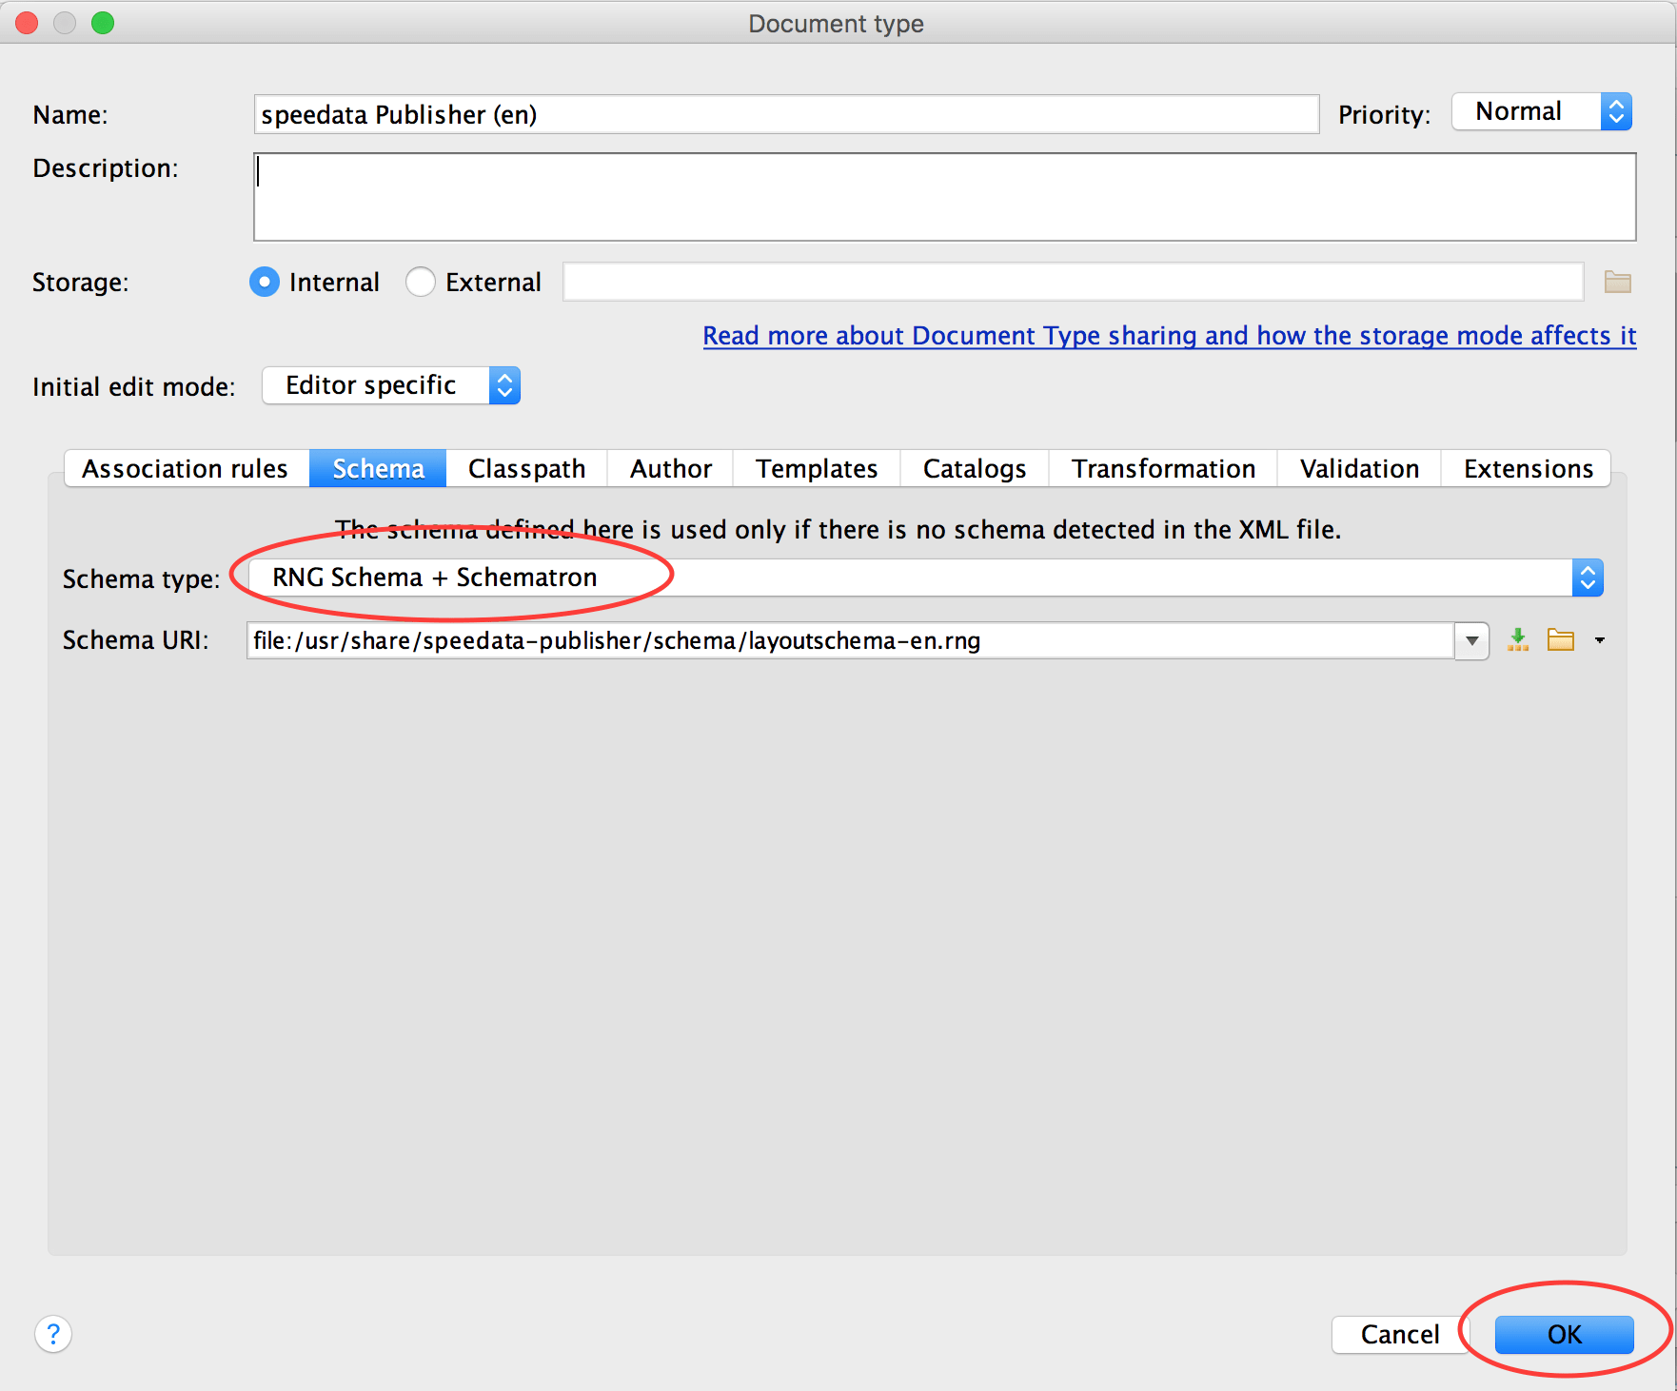Open the Classpath tab
Image resolution: width=1677 pixels, height=1391 pixels.
[526, 469]
